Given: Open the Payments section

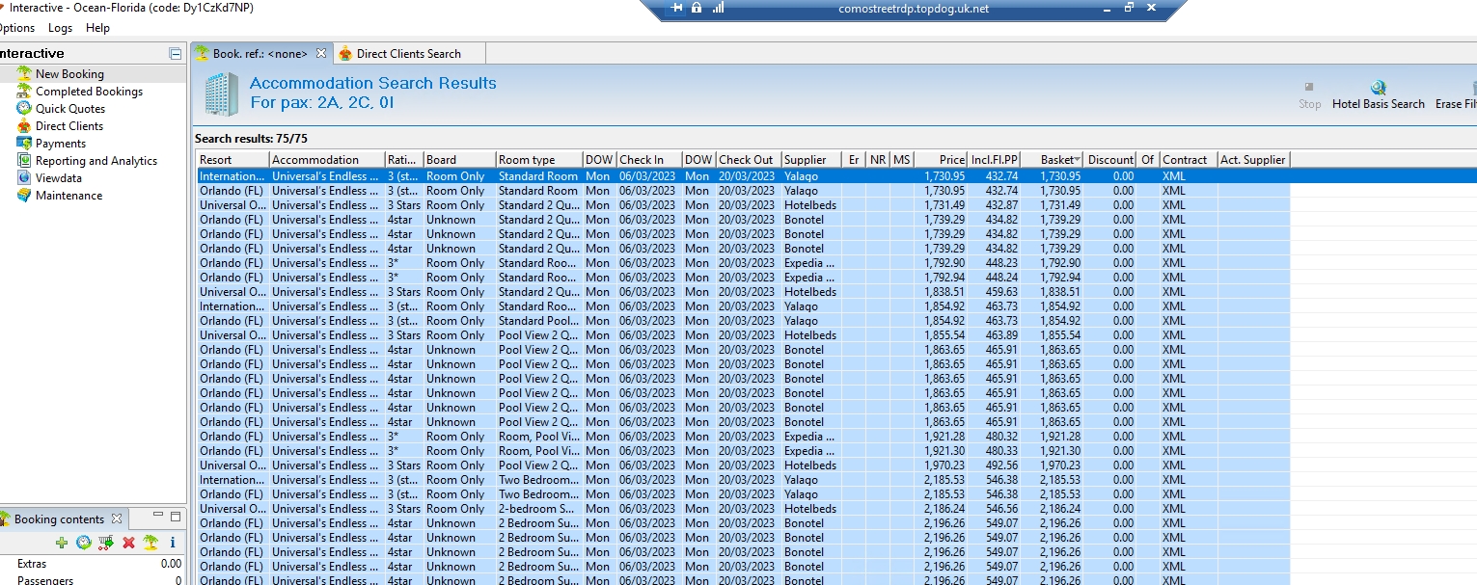Looking at the screenshot, I should pyautogui.click(x=61, y=144).
